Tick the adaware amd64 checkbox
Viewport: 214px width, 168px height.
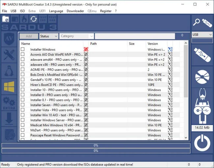pyautogui.click(x=23, y=59)
